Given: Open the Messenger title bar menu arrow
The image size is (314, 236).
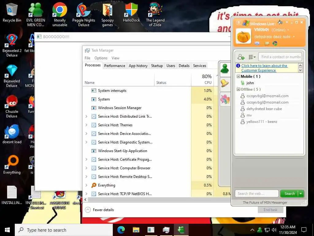Looking at the screenshot, I should click(287, 22).
